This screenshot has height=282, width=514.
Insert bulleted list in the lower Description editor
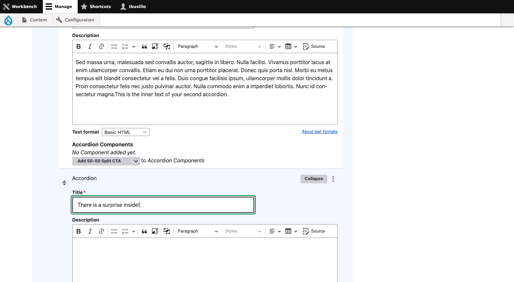(114, 231)
